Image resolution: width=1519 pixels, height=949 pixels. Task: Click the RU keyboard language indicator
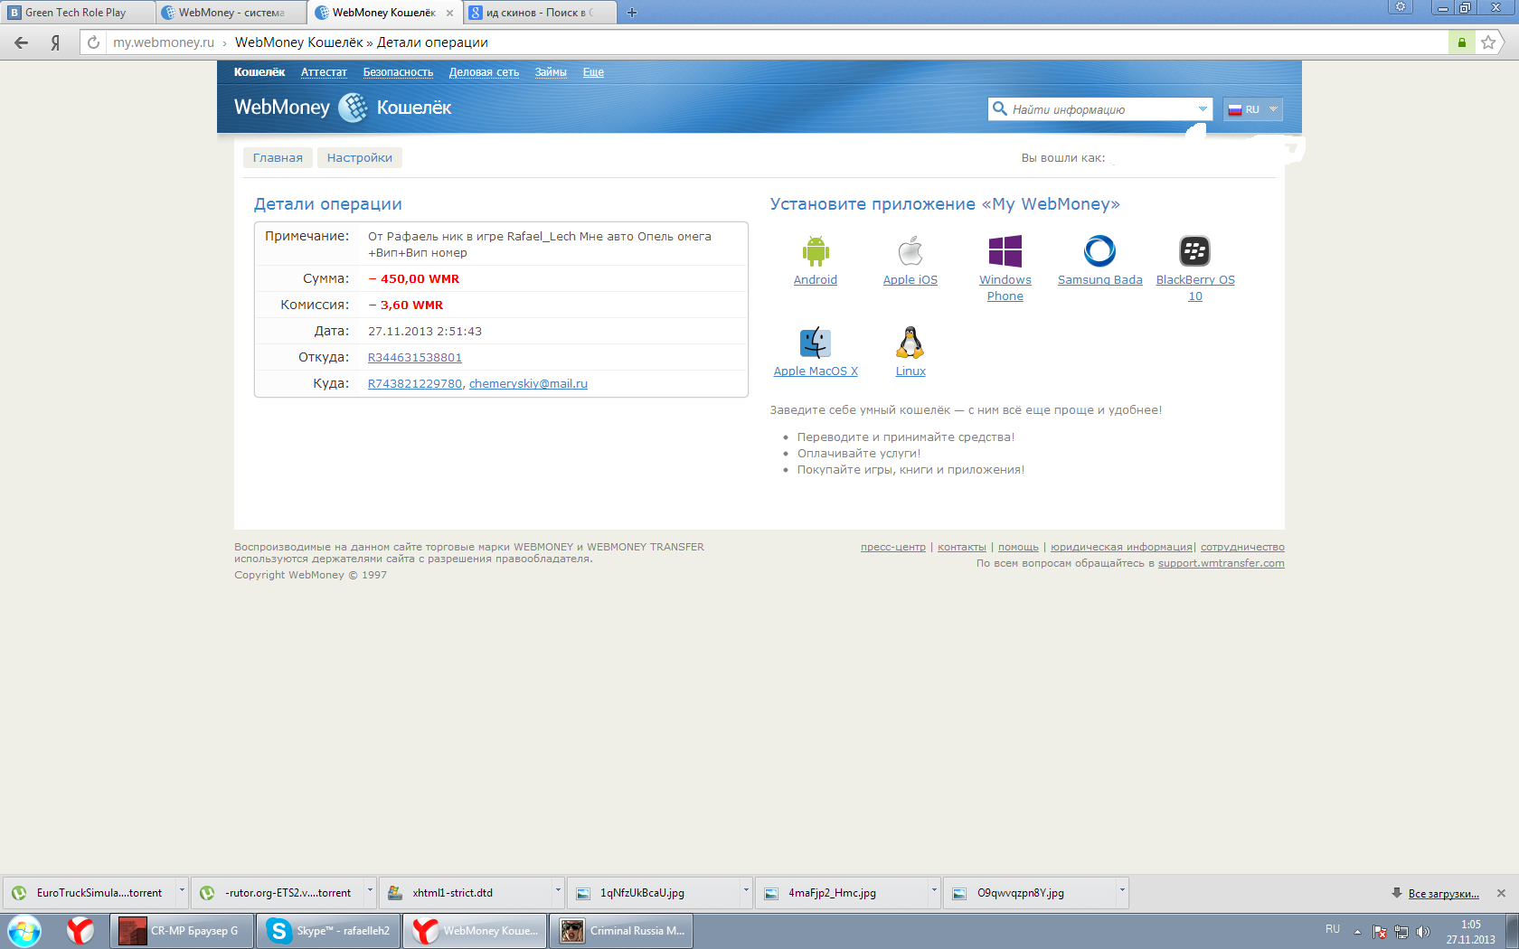pyautogui.click(x=1333, y=929)
